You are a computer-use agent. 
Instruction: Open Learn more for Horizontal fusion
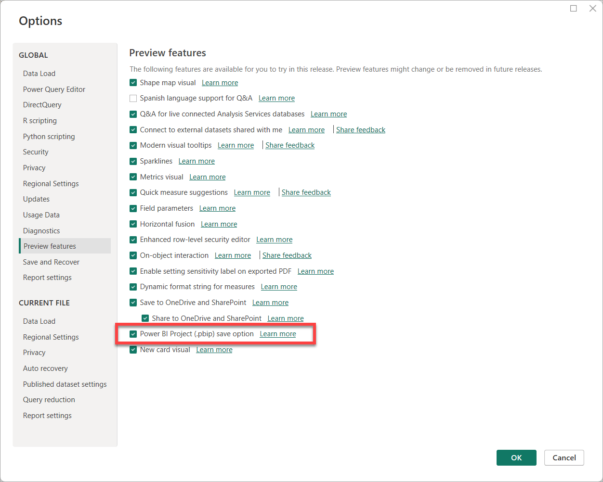coord(219,224)
